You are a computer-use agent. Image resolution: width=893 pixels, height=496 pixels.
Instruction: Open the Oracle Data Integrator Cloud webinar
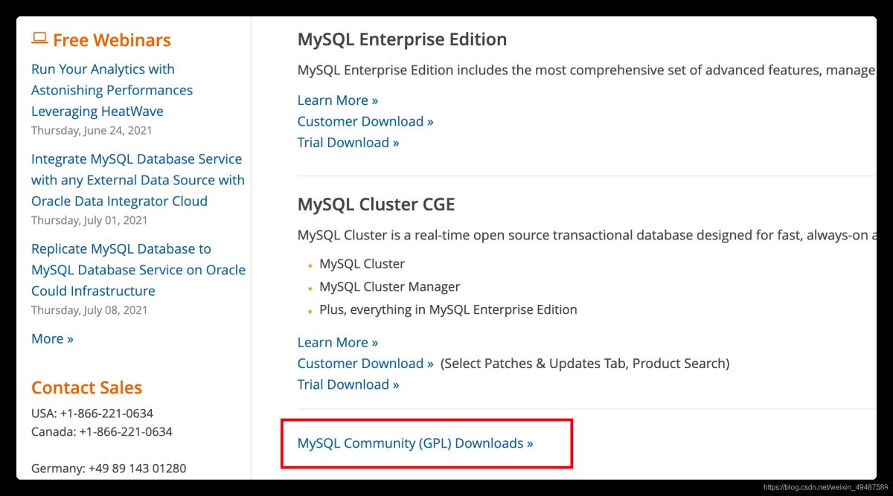[x=138, y=180]
